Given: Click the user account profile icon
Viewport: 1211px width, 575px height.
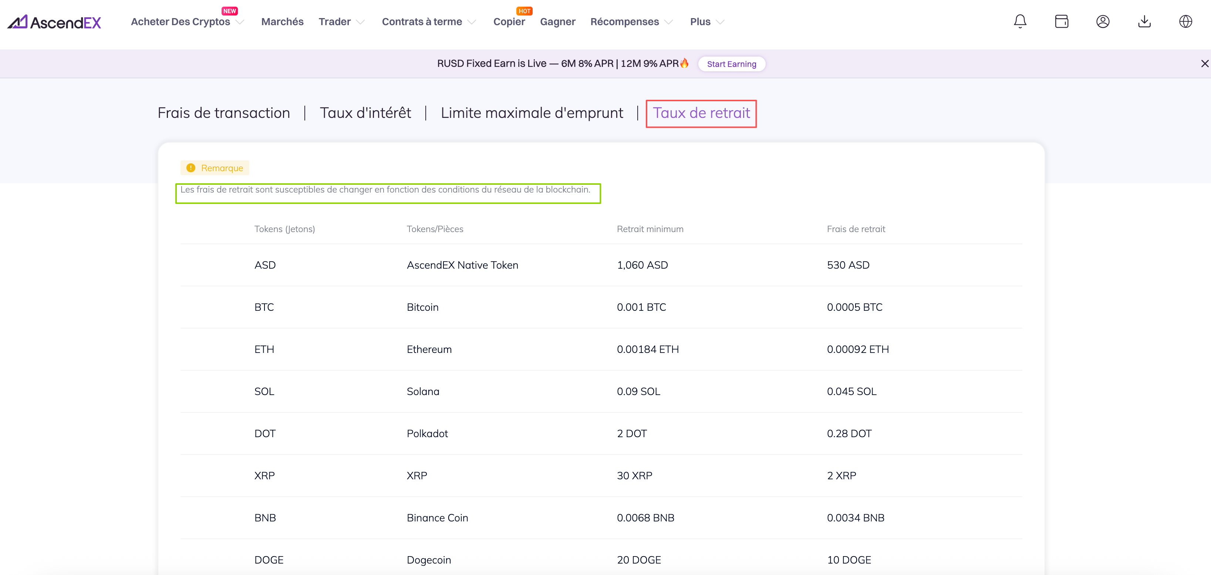Looking at the screenshot, I should [x=1102, y=21].
